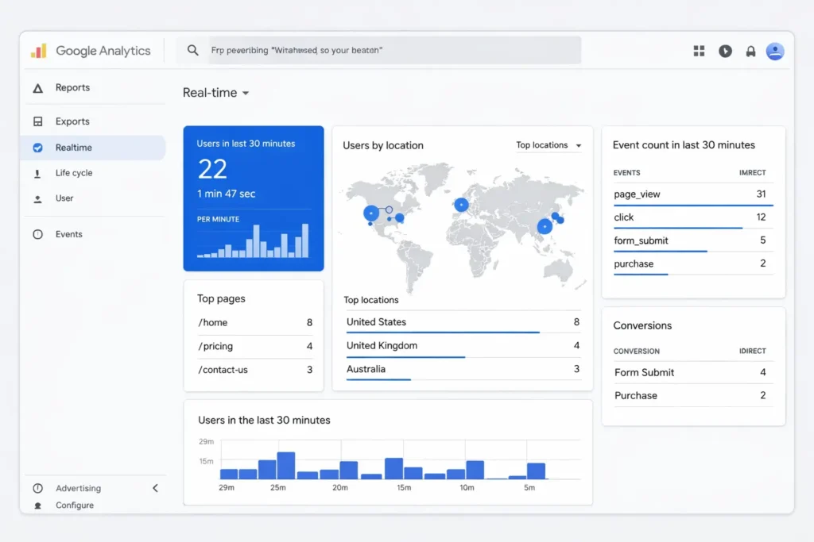Image resolution: width=814 pixels, height=542 pixels.
Task: Expand the Real-time heading dropdown
Action: (x=244, y=93)
